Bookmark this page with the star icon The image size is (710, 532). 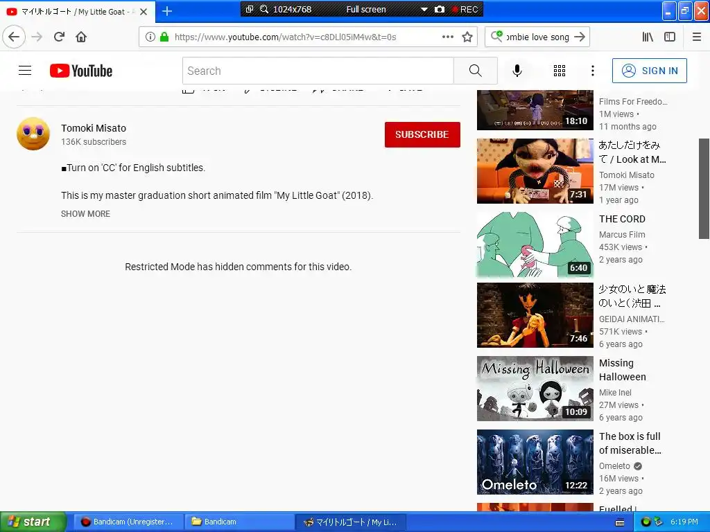pyautogui.click(x=467, y=37)
